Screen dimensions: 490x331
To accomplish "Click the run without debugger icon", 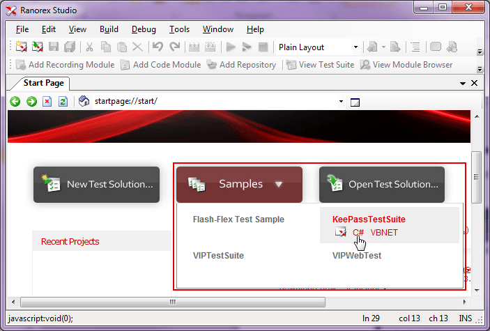I will coord(247,47).
